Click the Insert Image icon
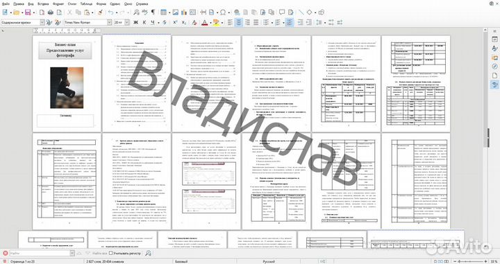 (x=176, y=12)
